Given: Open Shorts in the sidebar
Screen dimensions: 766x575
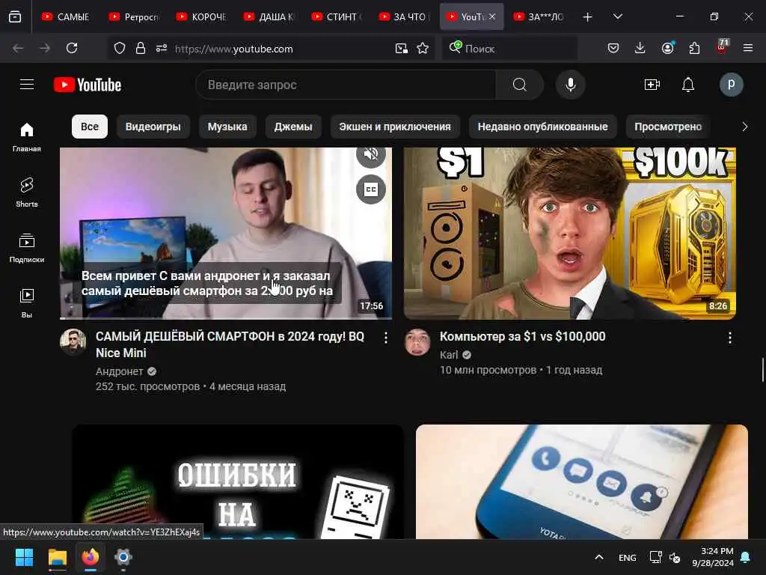Looking at the screenshot, I should 27,192.
